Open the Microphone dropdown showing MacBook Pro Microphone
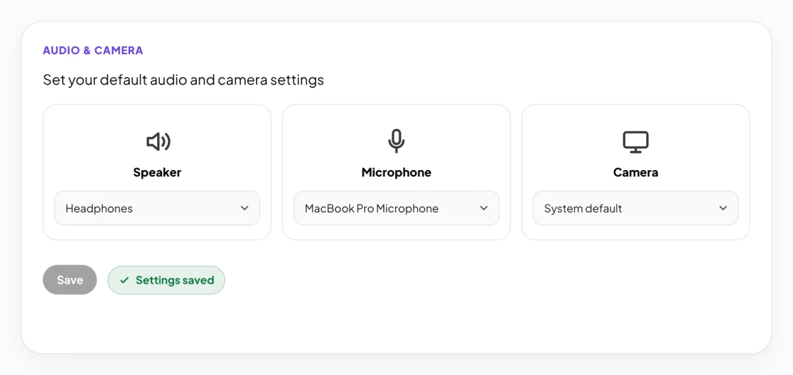This screenshot has height=375, width=793. tap(397, 208)
